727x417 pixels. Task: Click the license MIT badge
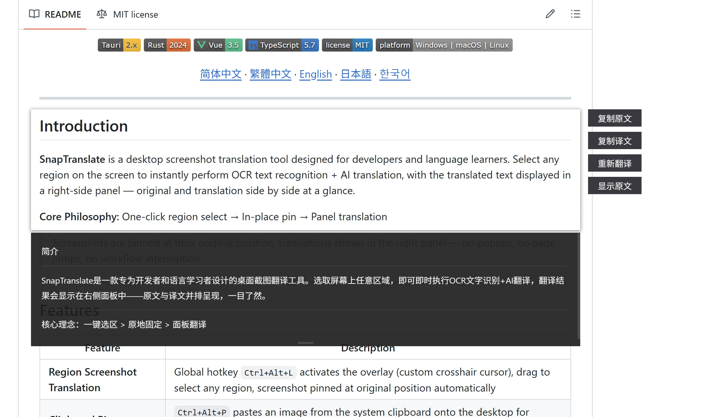[x=347, y=45]
